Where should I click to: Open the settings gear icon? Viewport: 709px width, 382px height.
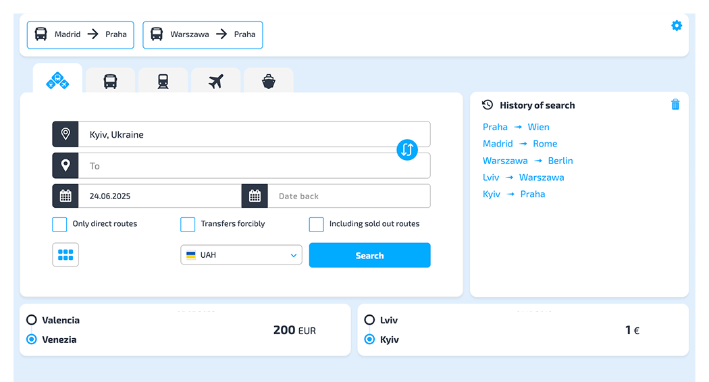pos(677,26)
